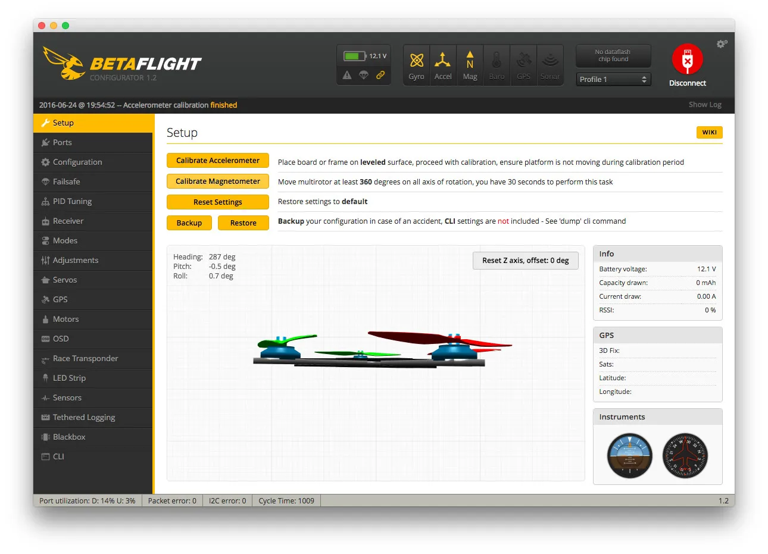Switch to the Motors tab
This screenshot has height=554, width=768.
pyautogui.click(x=65, y=319)
